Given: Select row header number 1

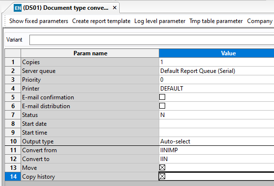Looking at the screenshot, I should pyautogui.click(x=13, y=62).
